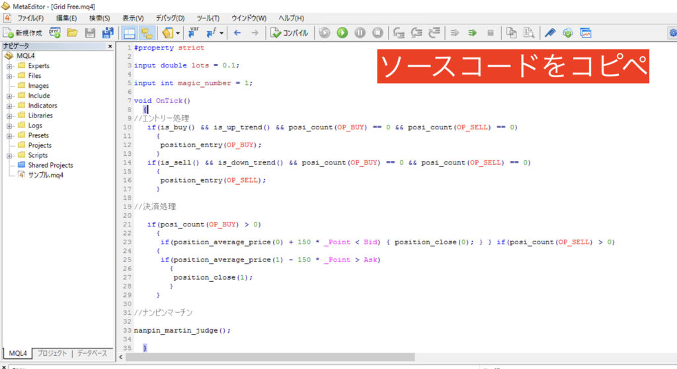Screen dimensions: 677x369
Task: Click the blue code styler comb icon
Action: (550, 33)
